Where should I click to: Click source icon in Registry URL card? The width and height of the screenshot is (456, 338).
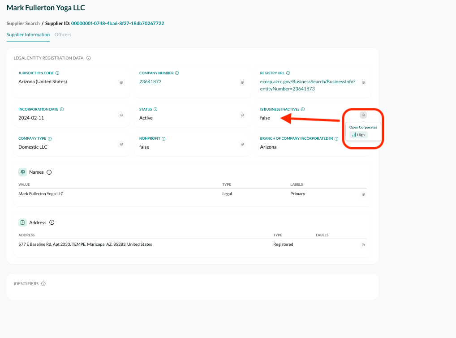(x=363, y=82)
